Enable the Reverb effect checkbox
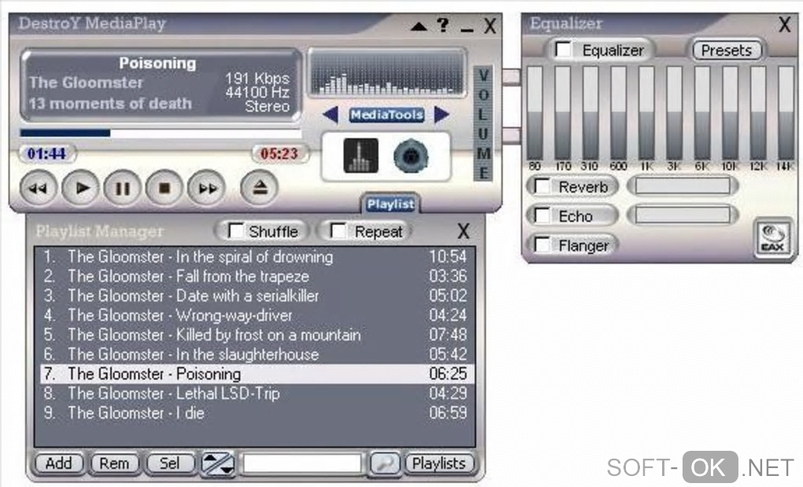The image size is (803, 487). (x=542, y=186)
